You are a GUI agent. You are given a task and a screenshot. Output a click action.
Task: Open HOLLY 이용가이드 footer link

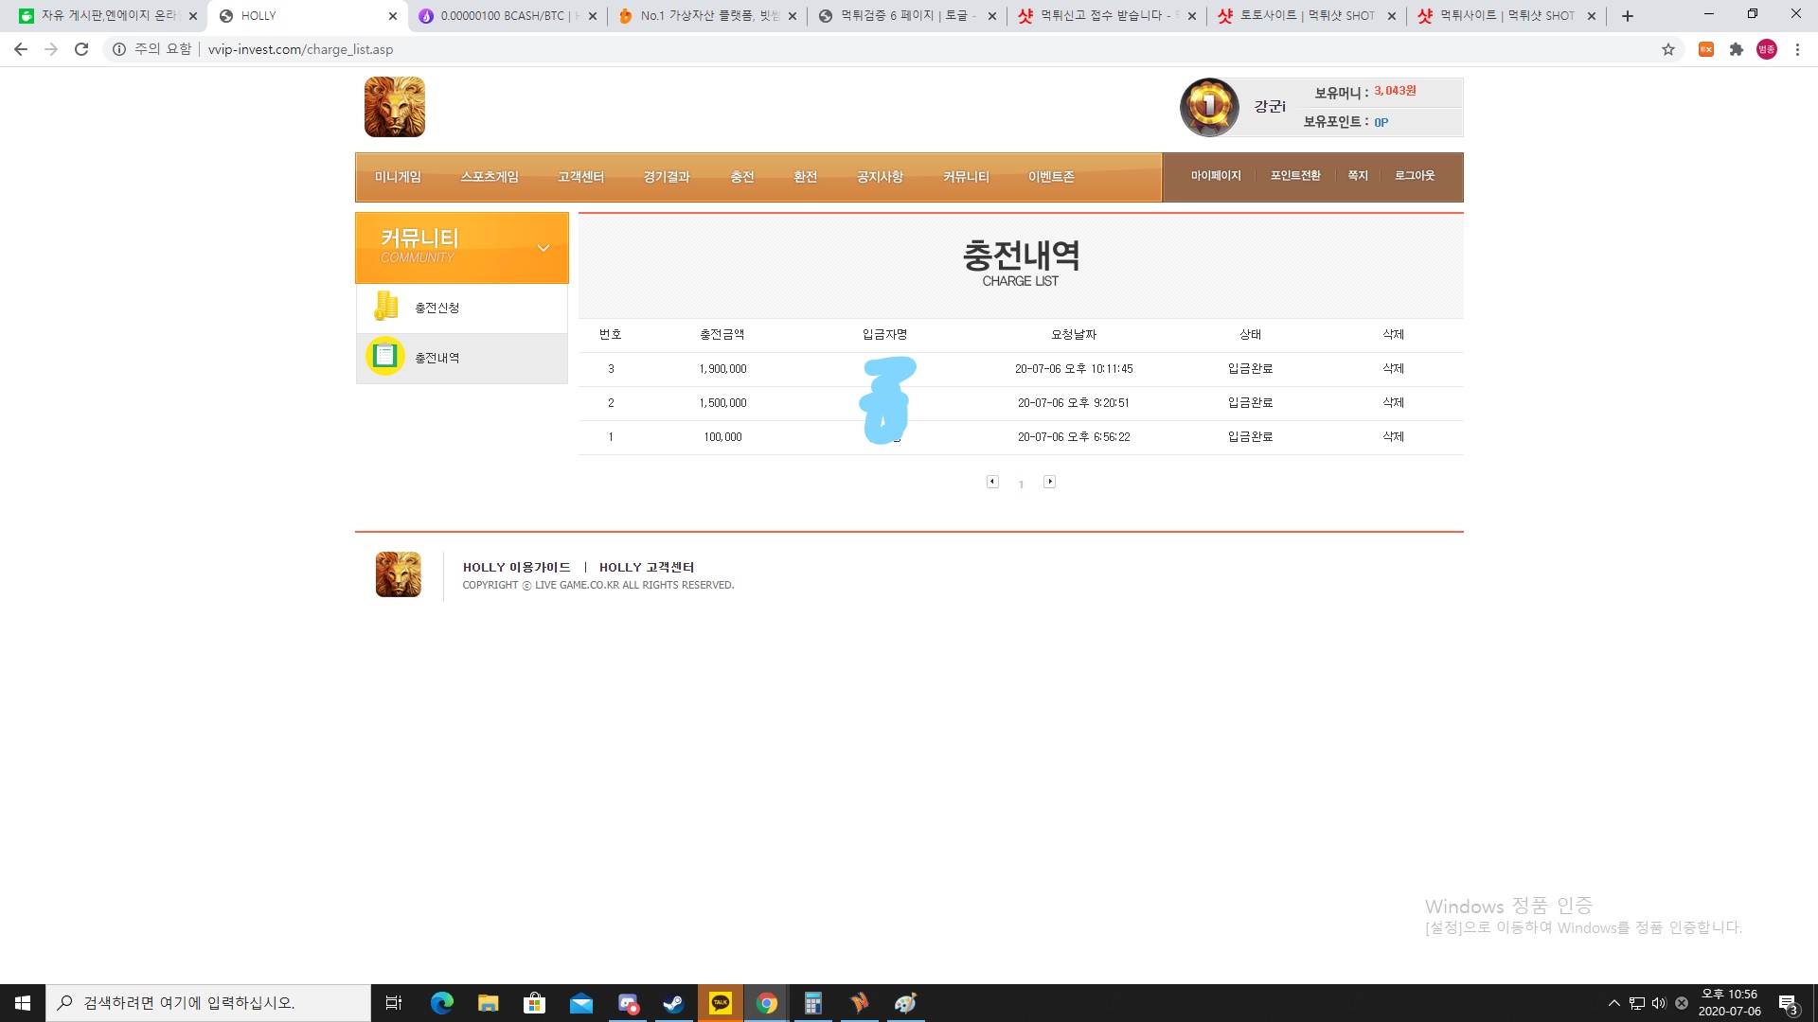[x=516, y=568]
